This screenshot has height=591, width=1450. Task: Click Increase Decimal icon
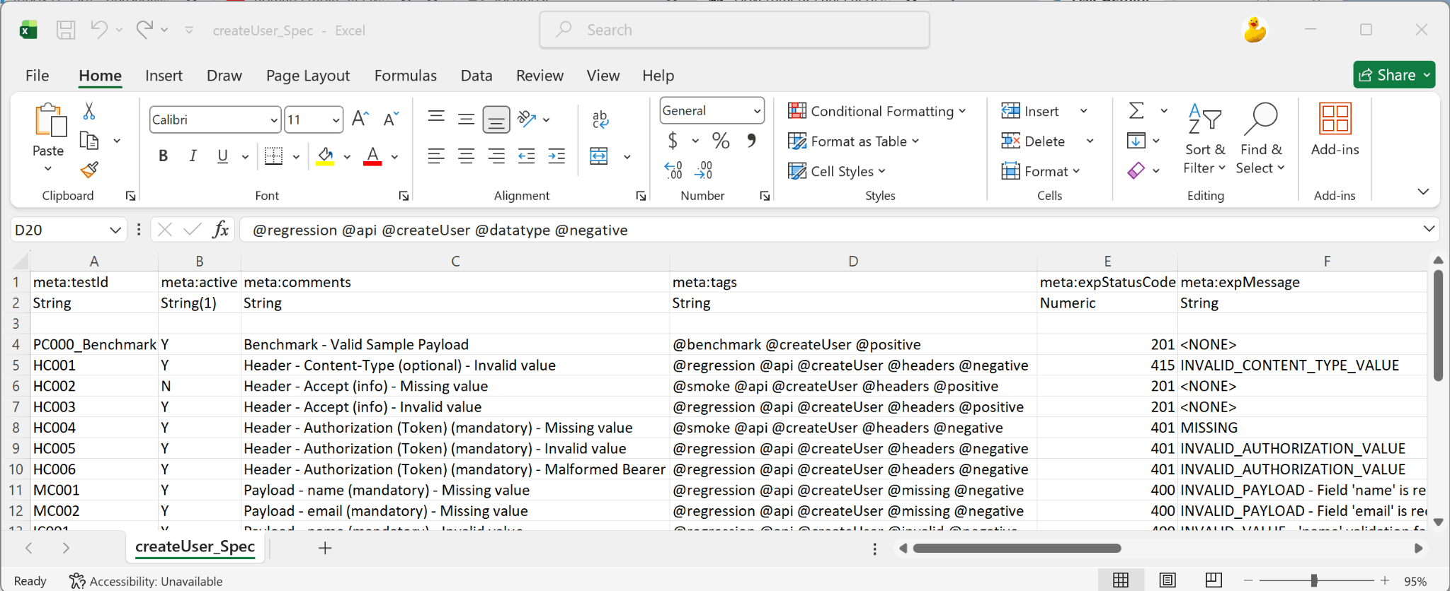coord(673,170)
